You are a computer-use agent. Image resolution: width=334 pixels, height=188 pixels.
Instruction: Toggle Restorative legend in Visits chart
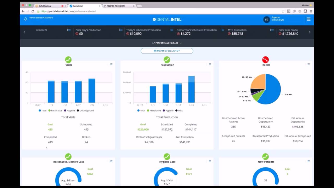point(55,110)
